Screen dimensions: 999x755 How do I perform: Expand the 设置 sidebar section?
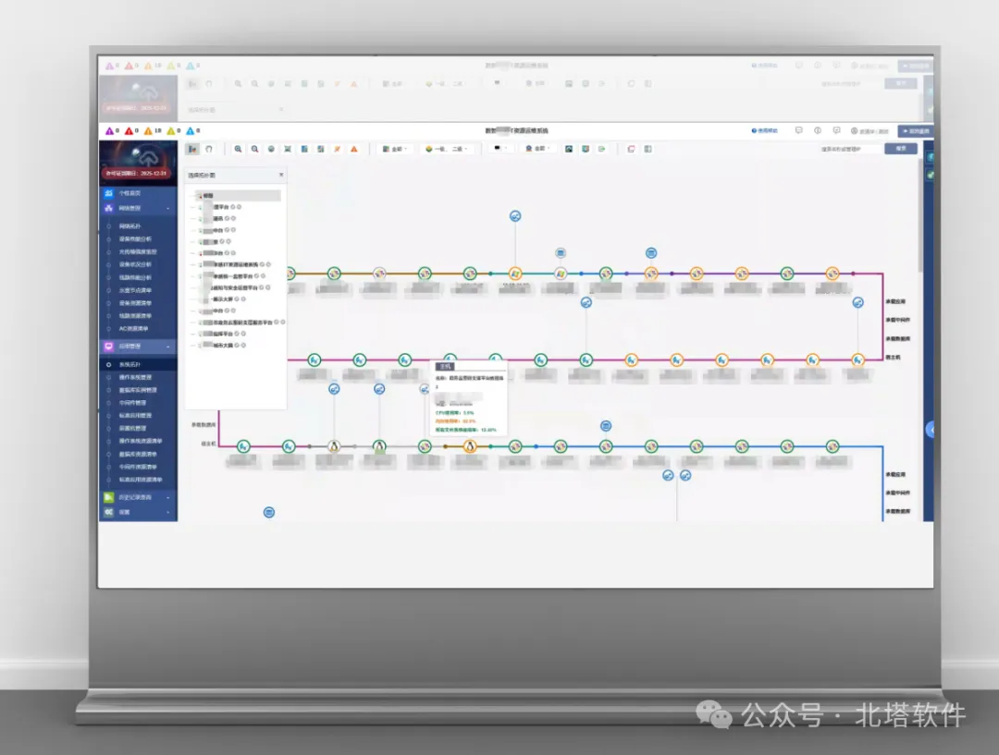168,513
